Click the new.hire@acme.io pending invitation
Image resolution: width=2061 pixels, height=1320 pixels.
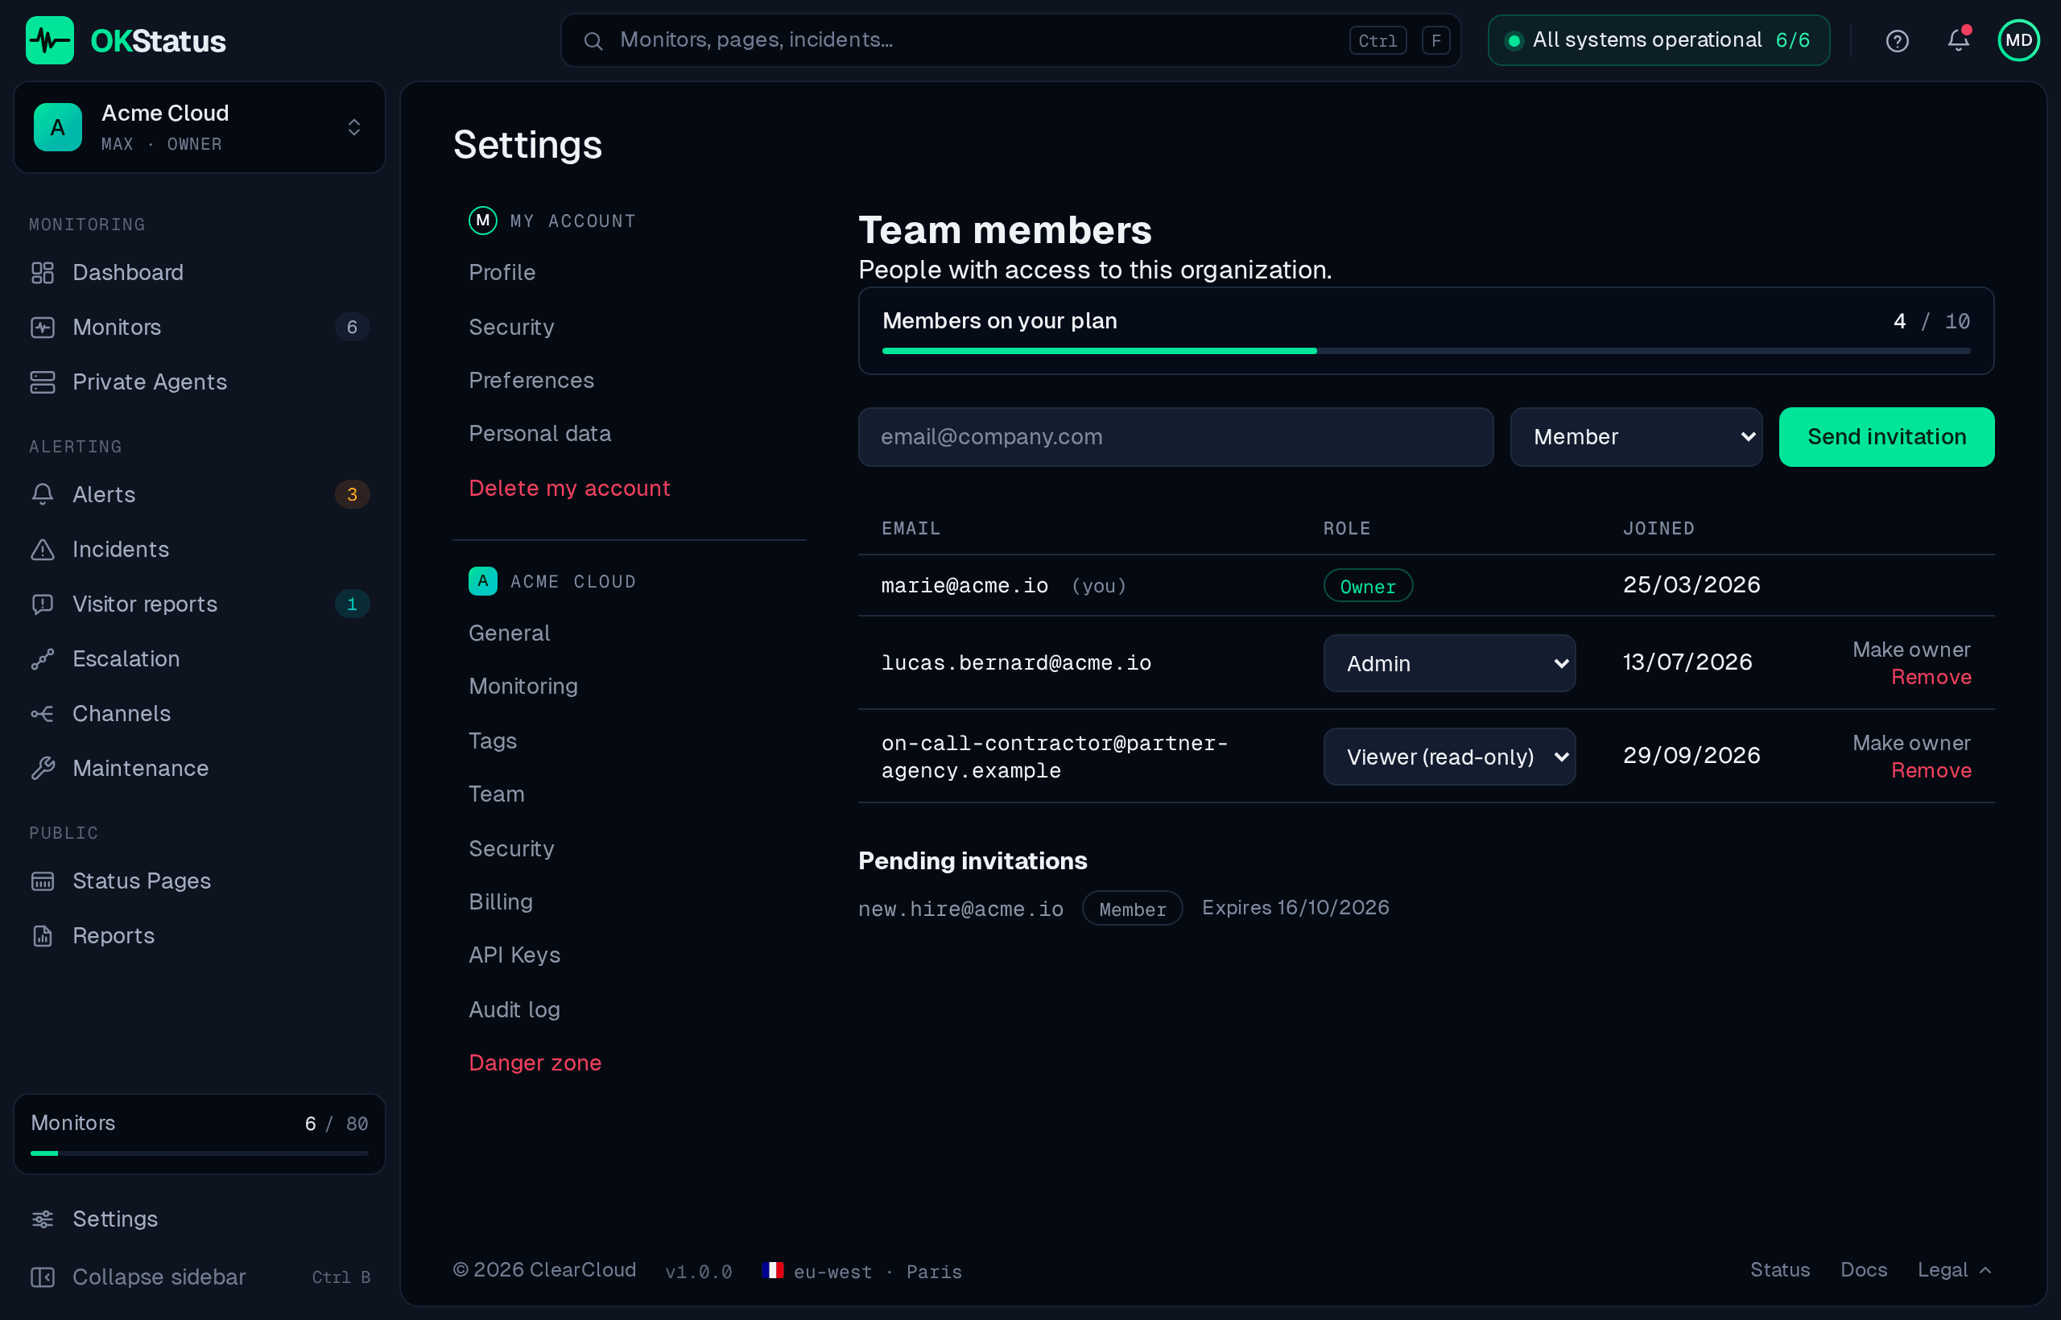960,909
